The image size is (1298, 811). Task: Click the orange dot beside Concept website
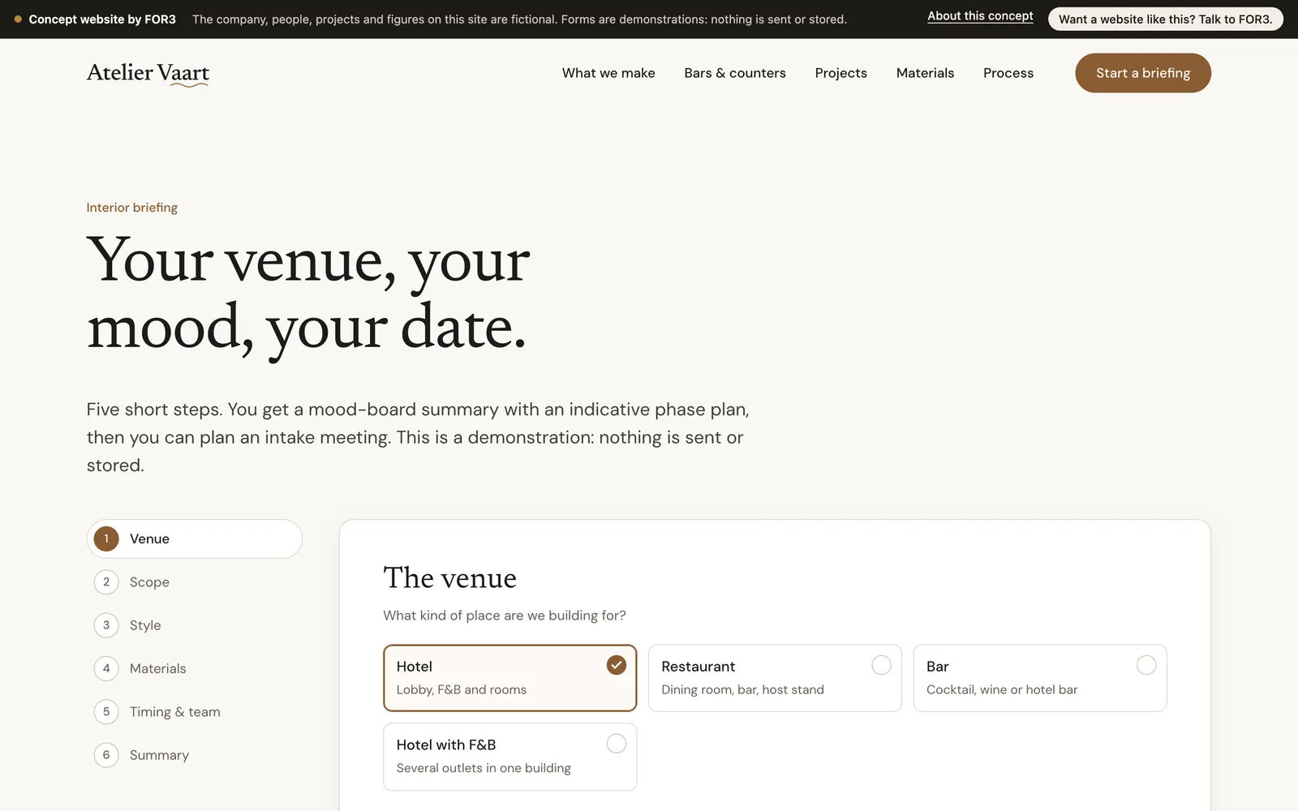point(18,19)
